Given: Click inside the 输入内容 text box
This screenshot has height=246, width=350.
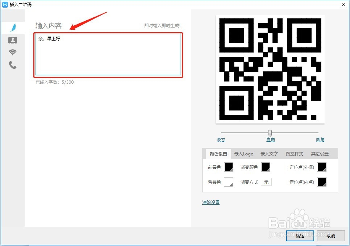Looking at the screenshot, I should (x=108, y=55).
